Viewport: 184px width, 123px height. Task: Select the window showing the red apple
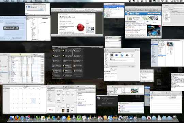77,22
